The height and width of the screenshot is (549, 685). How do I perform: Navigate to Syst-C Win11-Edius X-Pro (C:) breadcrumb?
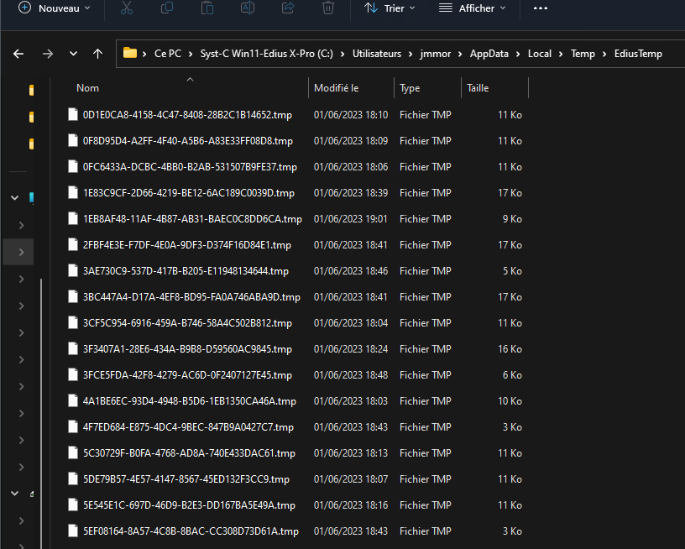pos(266,54)
